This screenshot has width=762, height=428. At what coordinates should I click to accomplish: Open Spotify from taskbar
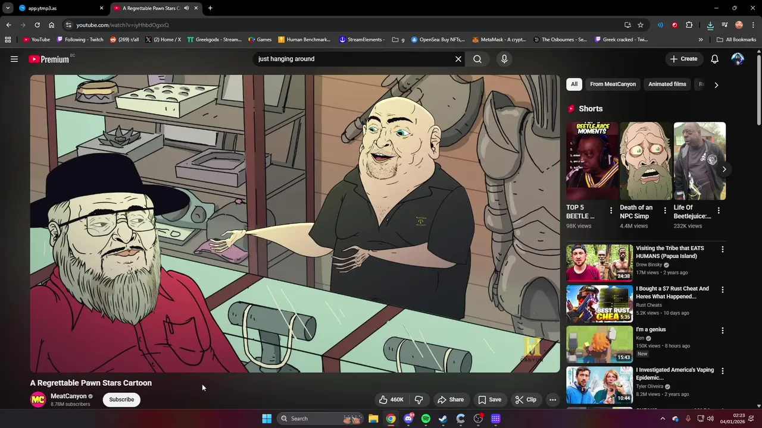coord(426,418)
